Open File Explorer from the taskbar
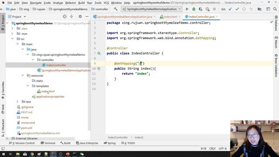Image resolution: width=279 pixels, height=157 pixels. point(18,154)
